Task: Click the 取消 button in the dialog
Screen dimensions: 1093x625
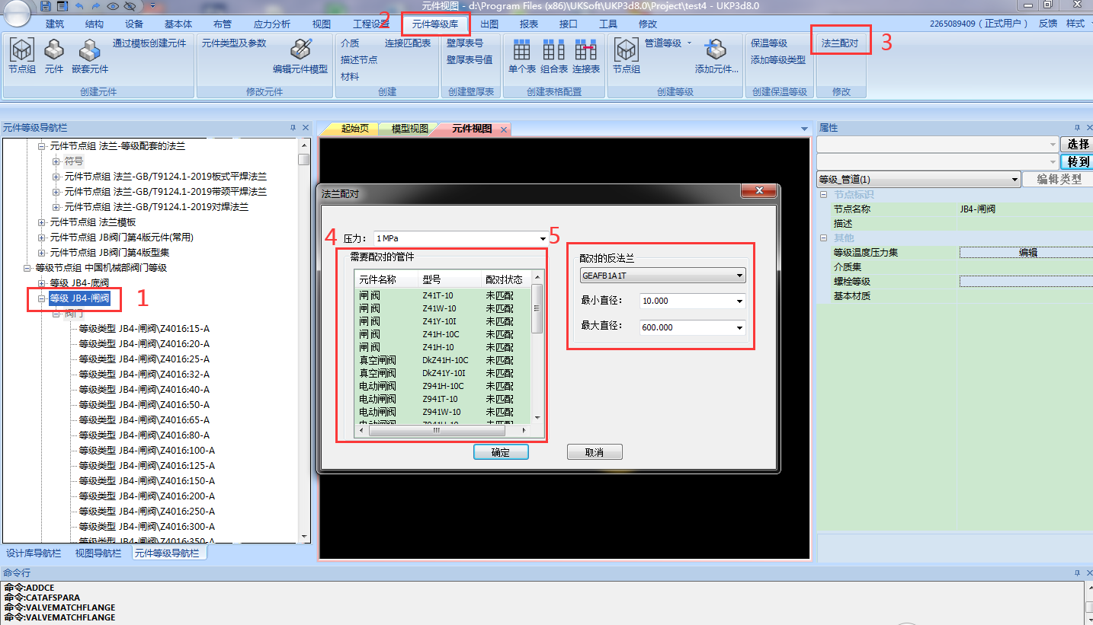Action: pos(595,452)
